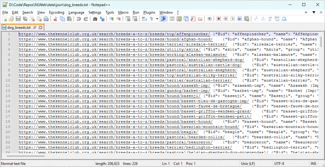Click the JC JSON compress plugin icon
The width and height of the screenshot is (325, 167).
coord(263,19)
